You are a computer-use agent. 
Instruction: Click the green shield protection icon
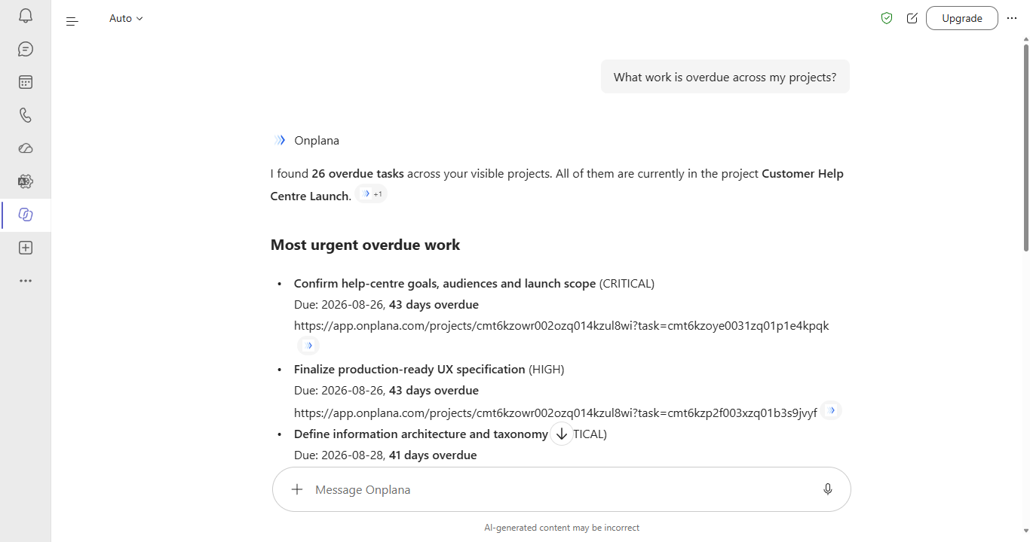click(x=887, y=18)
